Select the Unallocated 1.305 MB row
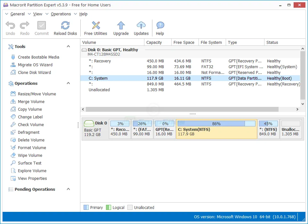 coord(190,90)
